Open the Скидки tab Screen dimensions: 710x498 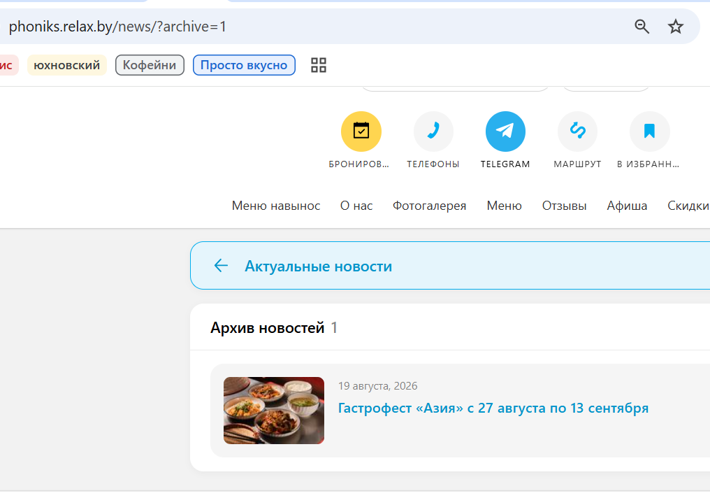coord(688,206)
